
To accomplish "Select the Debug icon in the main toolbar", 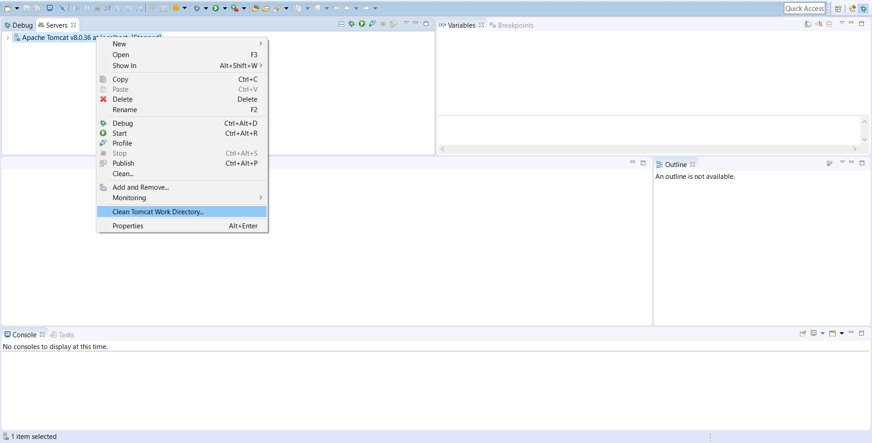I will (x=197, y=8).
